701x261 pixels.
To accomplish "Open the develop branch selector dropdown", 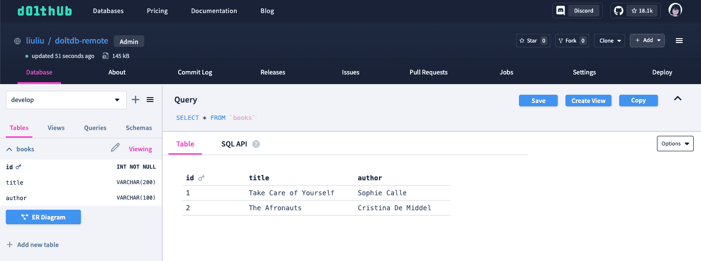I will click(x=66, y=100).
